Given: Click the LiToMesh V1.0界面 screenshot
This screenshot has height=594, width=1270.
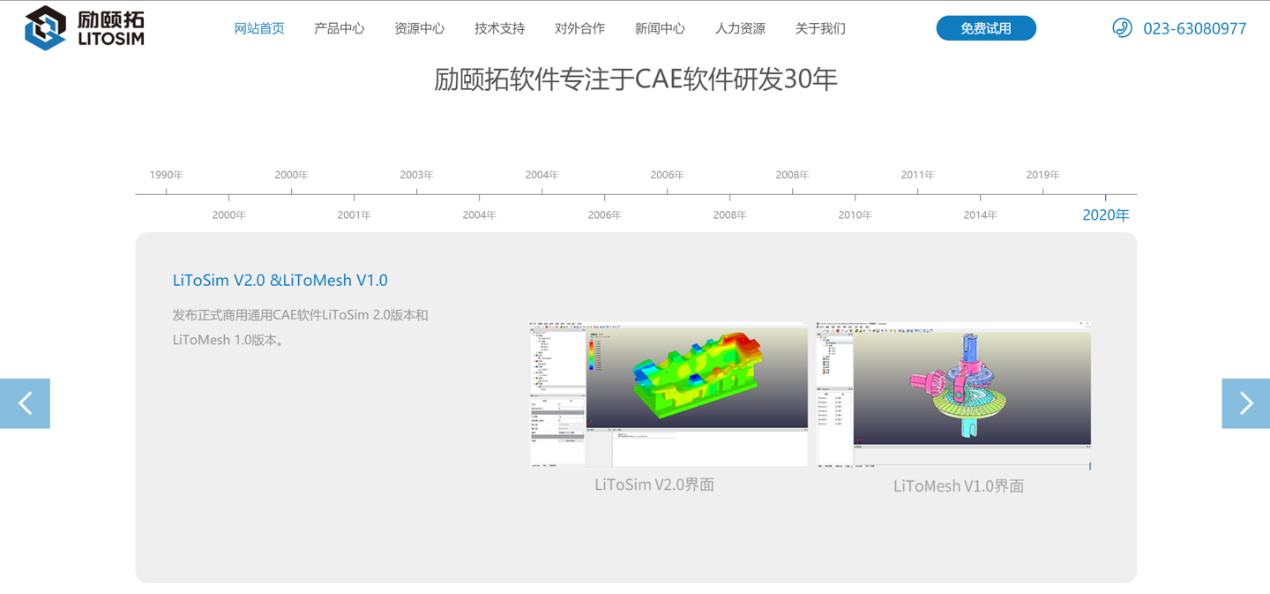Looking at the screenshot, I should (x=952, y=393).
